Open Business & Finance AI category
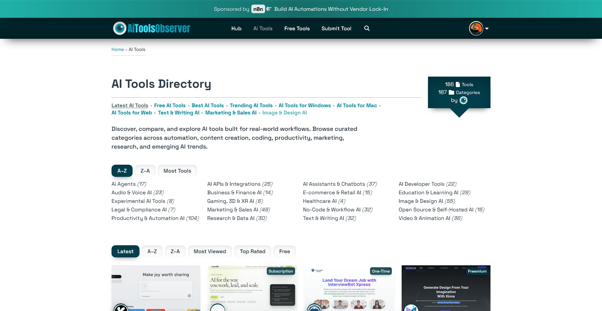602x311 pixels. pyautogui.click(x=240, y=193)
